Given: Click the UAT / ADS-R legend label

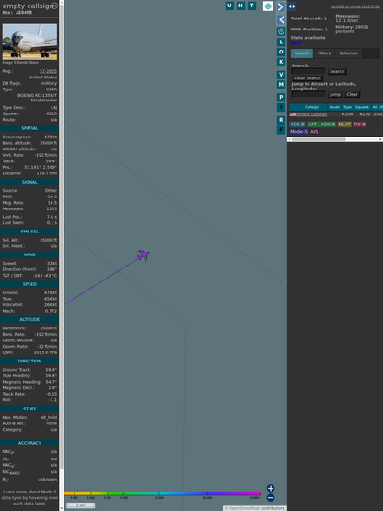Looking at the screenshot, I should point(321,125).
